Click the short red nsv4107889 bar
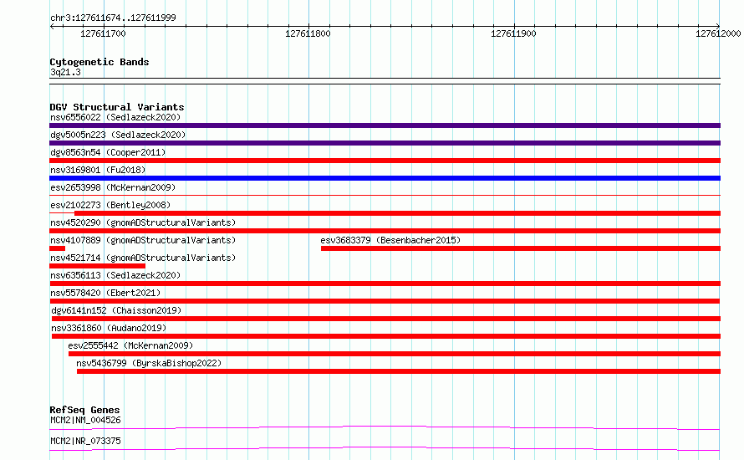The width and height of the screenshot is (744, 460). (x=58, y=248)
